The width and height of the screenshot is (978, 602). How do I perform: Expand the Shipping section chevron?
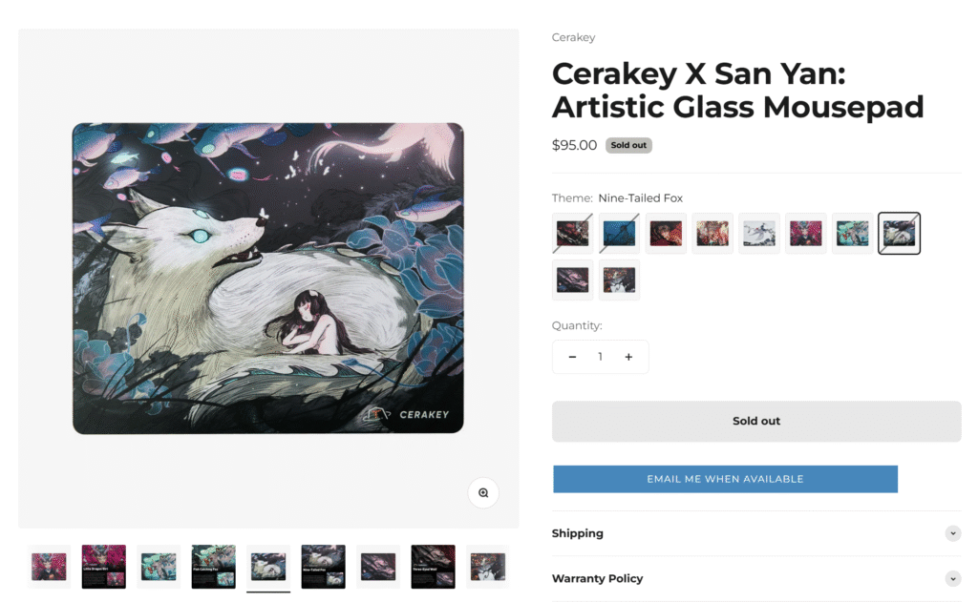(952, 533)
